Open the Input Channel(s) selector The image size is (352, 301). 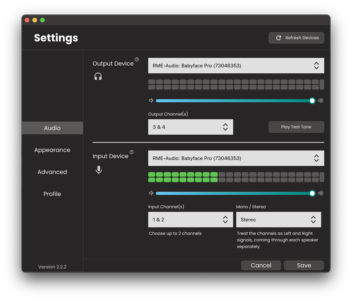tap(190, 219)
